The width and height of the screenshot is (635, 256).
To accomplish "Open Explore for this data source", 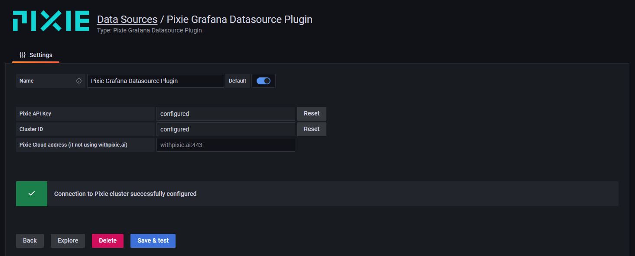I will pos(68,241).
